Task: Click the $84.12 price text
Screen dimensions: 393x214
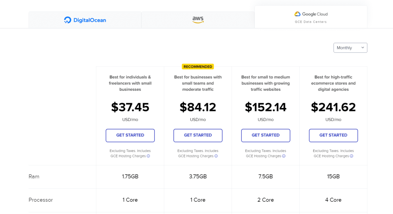Action: point(198,107)
